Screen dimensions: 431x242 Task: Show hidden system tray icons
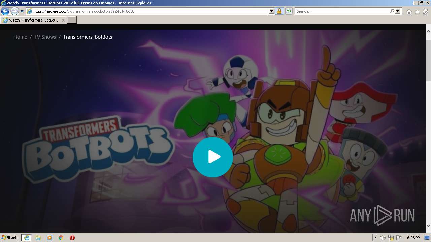375,238
